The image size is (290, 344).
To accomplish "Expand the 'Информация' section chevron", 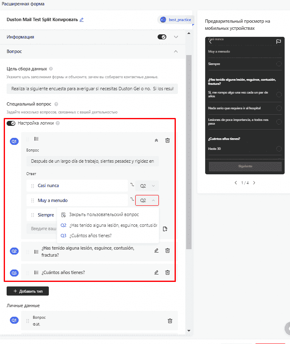I will (176, 37).
